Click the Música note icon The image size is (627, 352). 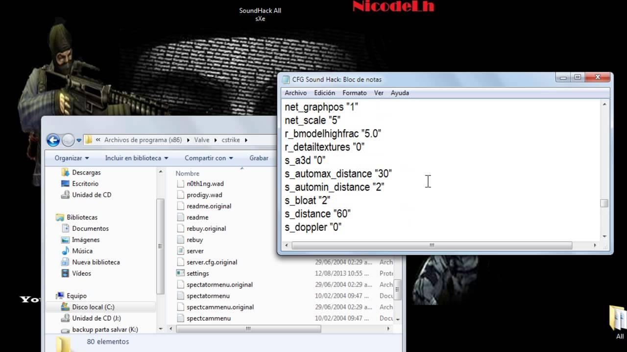[65, 251]
